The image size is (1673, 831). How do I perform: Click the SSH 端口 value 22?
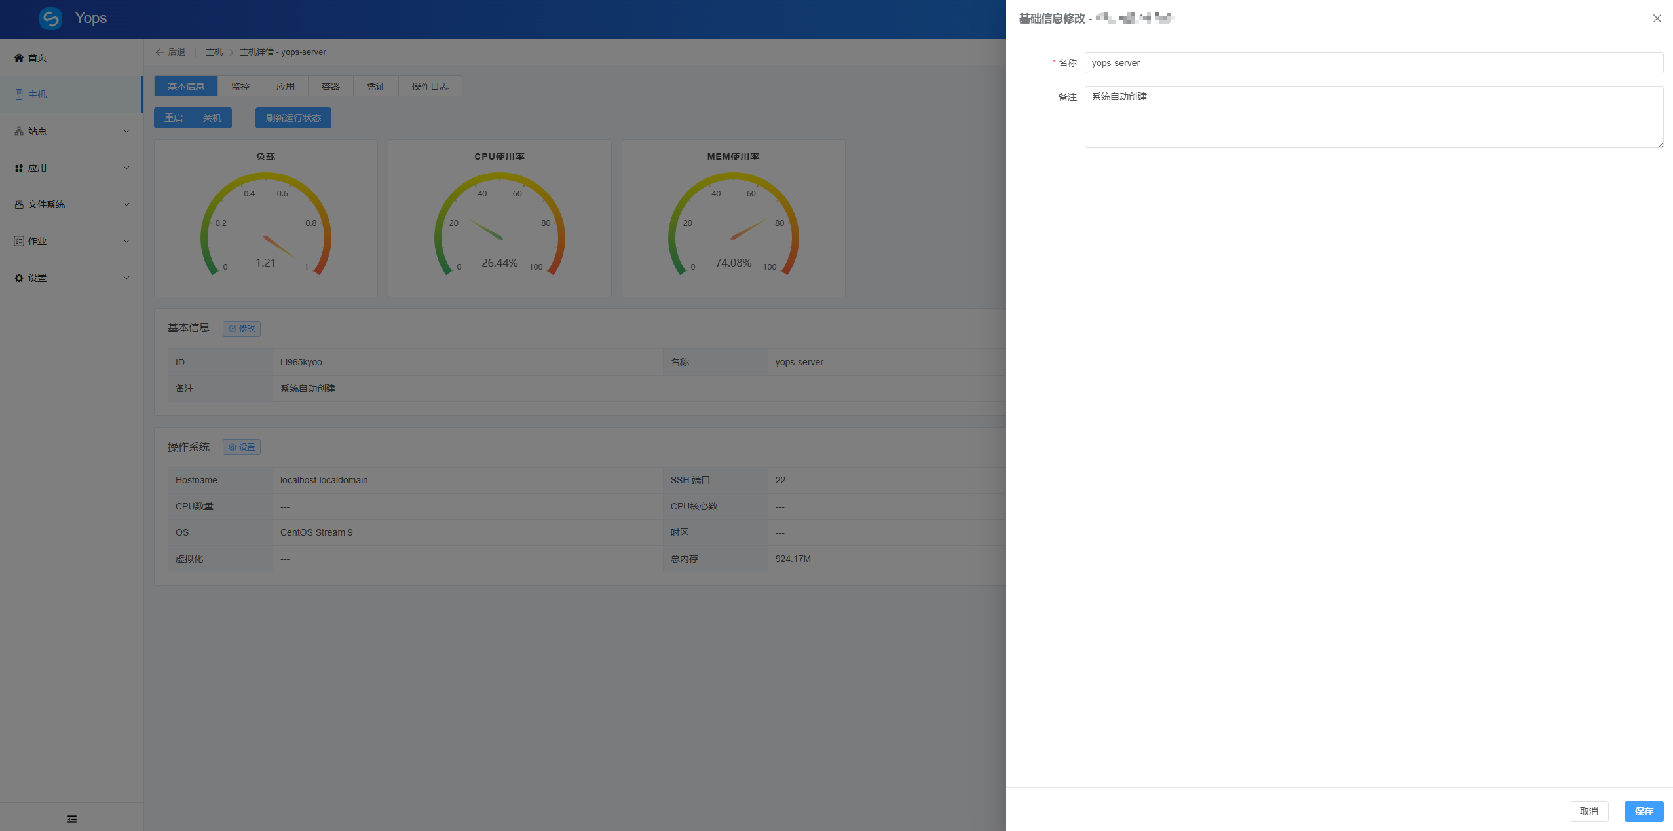pyautogui.click(x=780, y=480)
